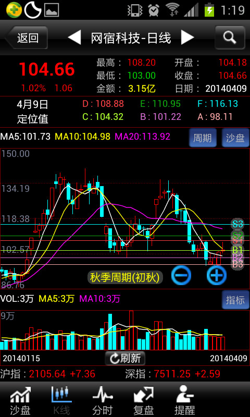
Task: Tap the vibrate mode status icon
Action: (x=135, y=10)
